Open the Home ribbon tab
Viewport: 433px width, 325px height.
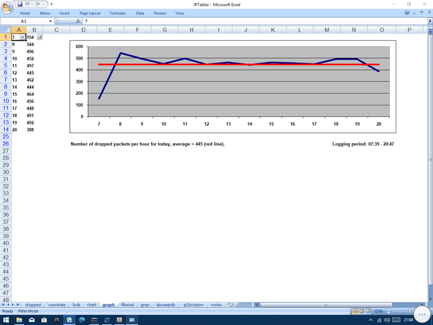[25, 13]
